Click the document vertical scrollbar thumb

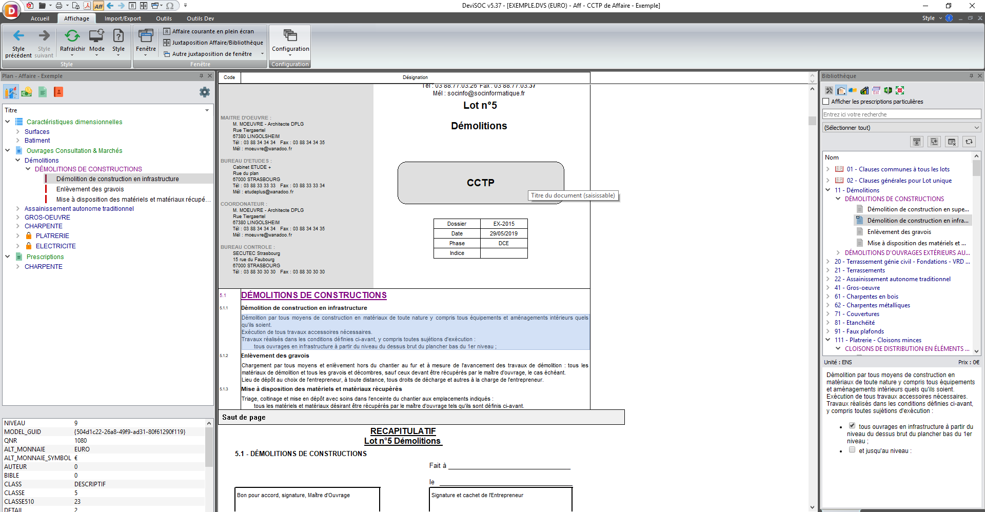[x=812, y=121]
